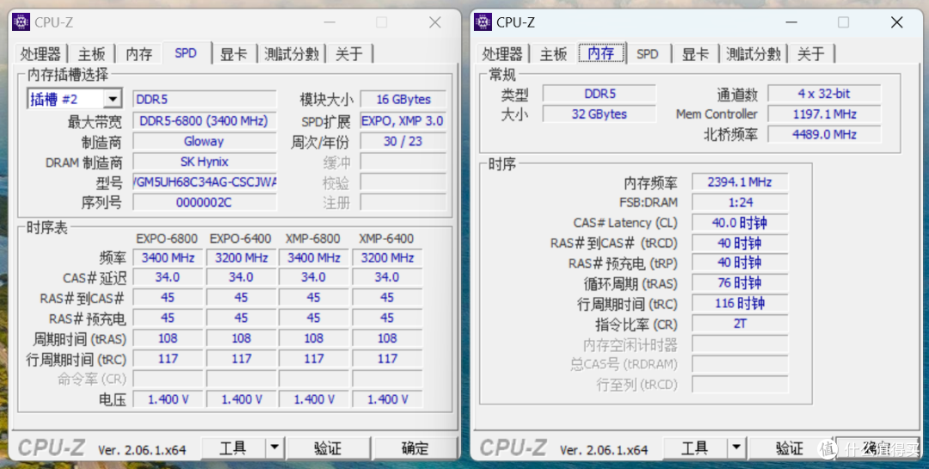This screenshot has width=929, height=469.
Task: Click 32 GBytes memory size field
Action: point(600,114)
